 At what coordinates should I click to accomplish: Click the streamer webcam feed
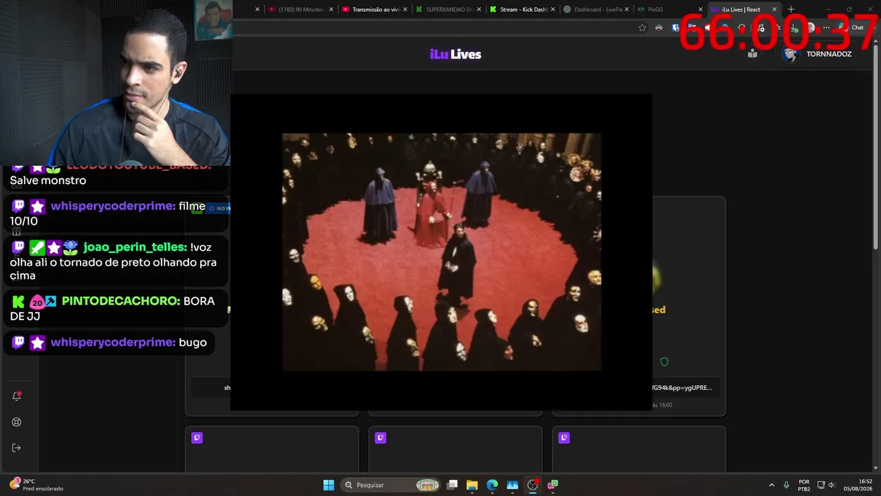(x=116, y=83)
